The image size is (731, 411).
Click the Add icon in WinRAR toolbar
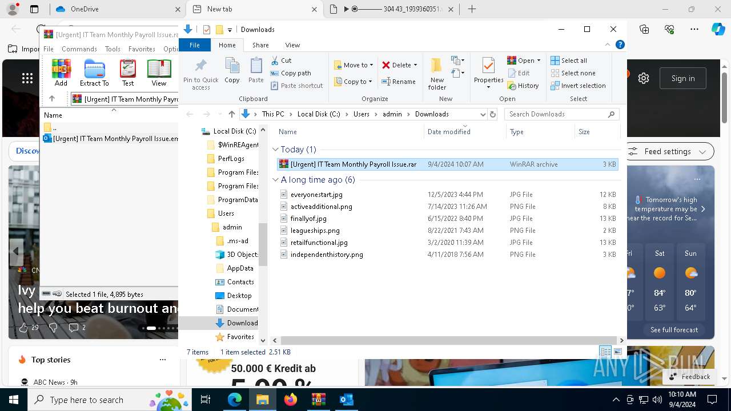pyautogui.click(x=61, y=73)
